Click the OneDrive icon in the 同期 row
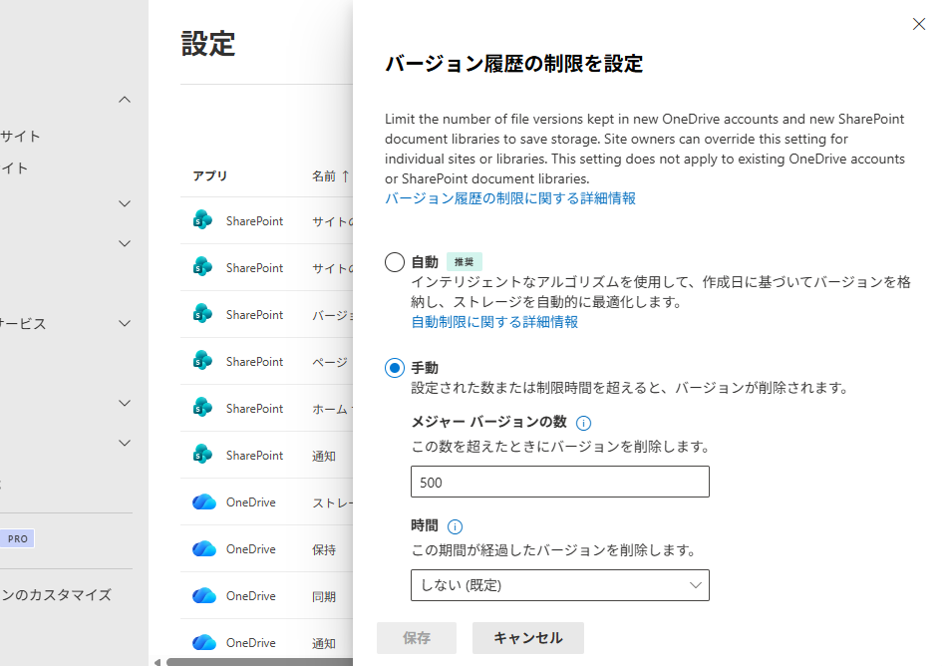The height and width of the screenshot is (666, 942). (x=203, y=596)
